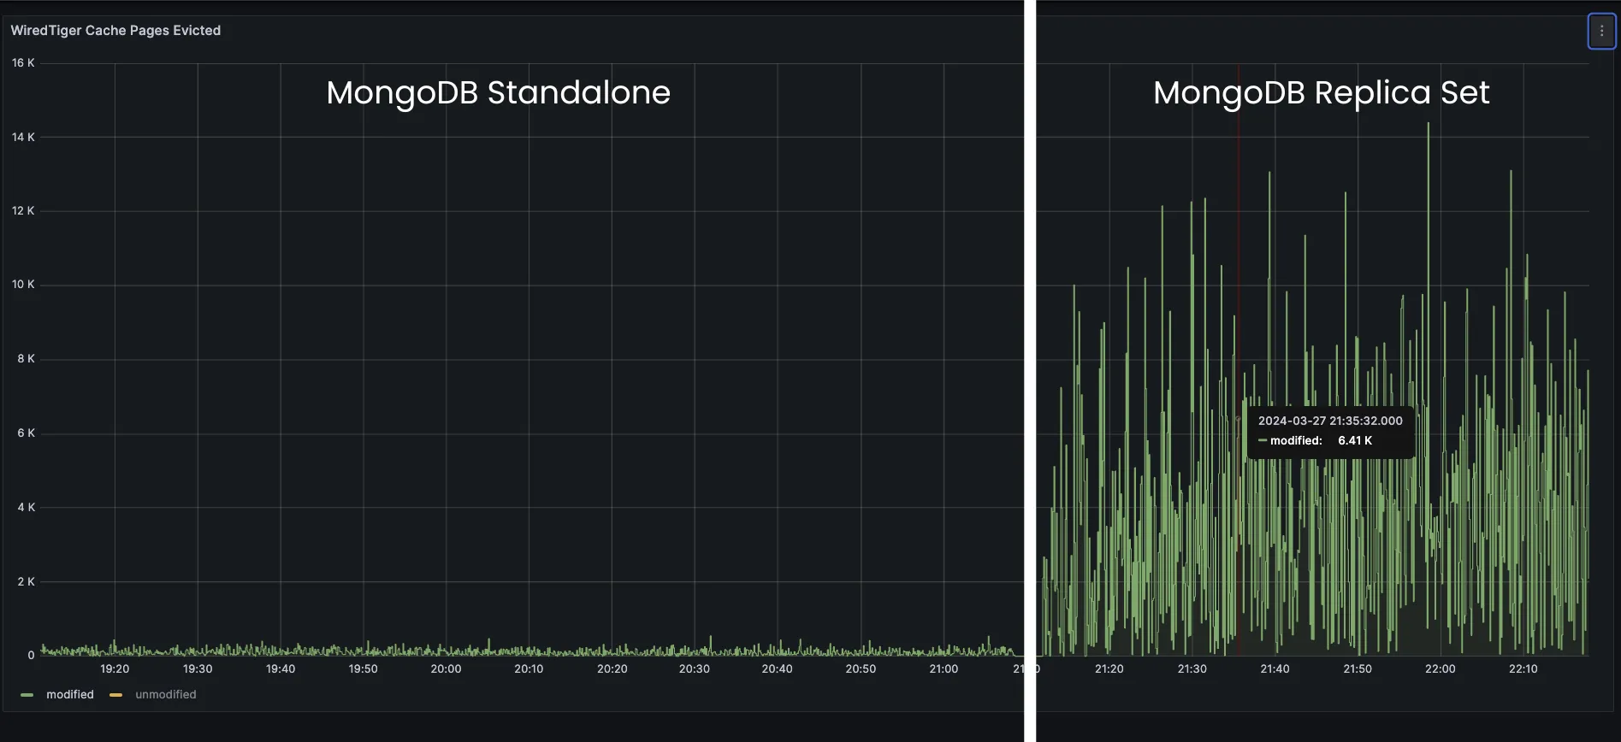Click the 2 K y-axis label

[27, 581]
